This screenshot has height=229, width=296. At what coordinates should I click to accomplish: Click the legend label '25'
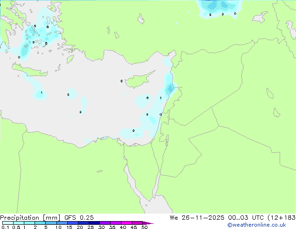[91, 227]
